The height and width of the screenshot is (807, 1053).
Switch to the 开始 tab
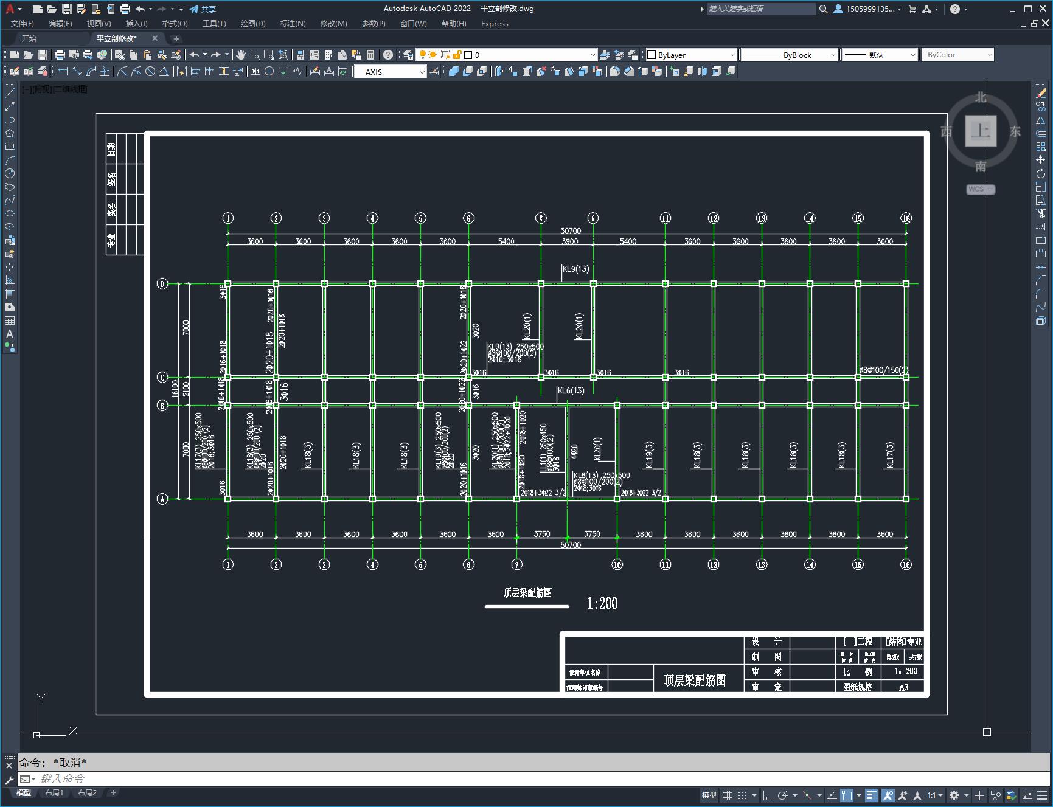click(x=29, y=38)
